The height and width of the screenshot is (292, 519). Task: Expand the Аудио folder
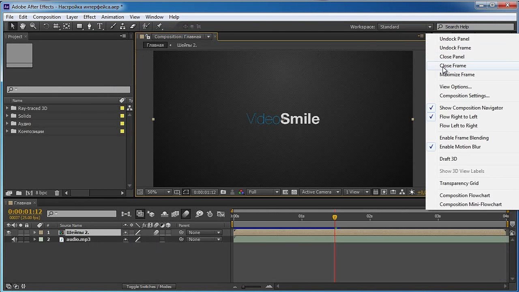tap(7, 124)
